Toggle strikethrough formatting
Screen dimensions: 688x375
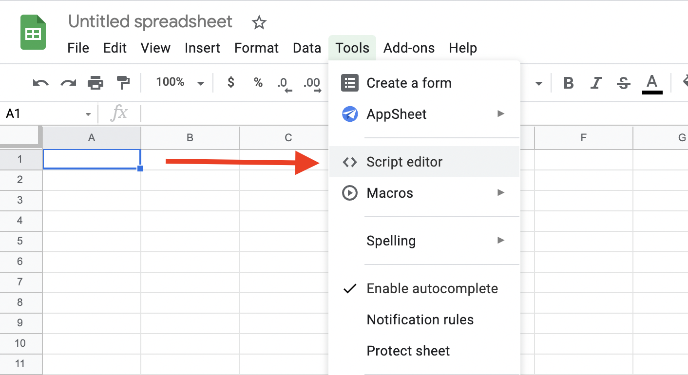[x=623, y=83]
